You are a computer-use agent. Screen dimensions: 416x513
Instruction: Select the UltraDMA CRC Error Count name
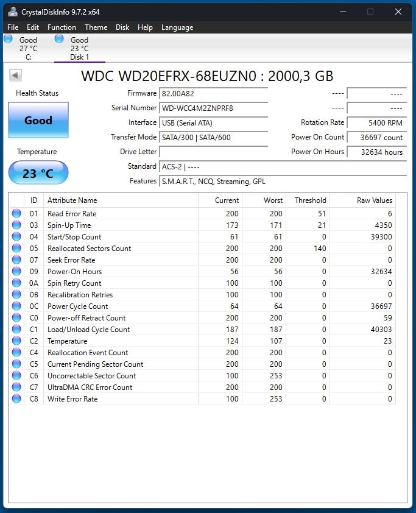click(x=90, y=387)
